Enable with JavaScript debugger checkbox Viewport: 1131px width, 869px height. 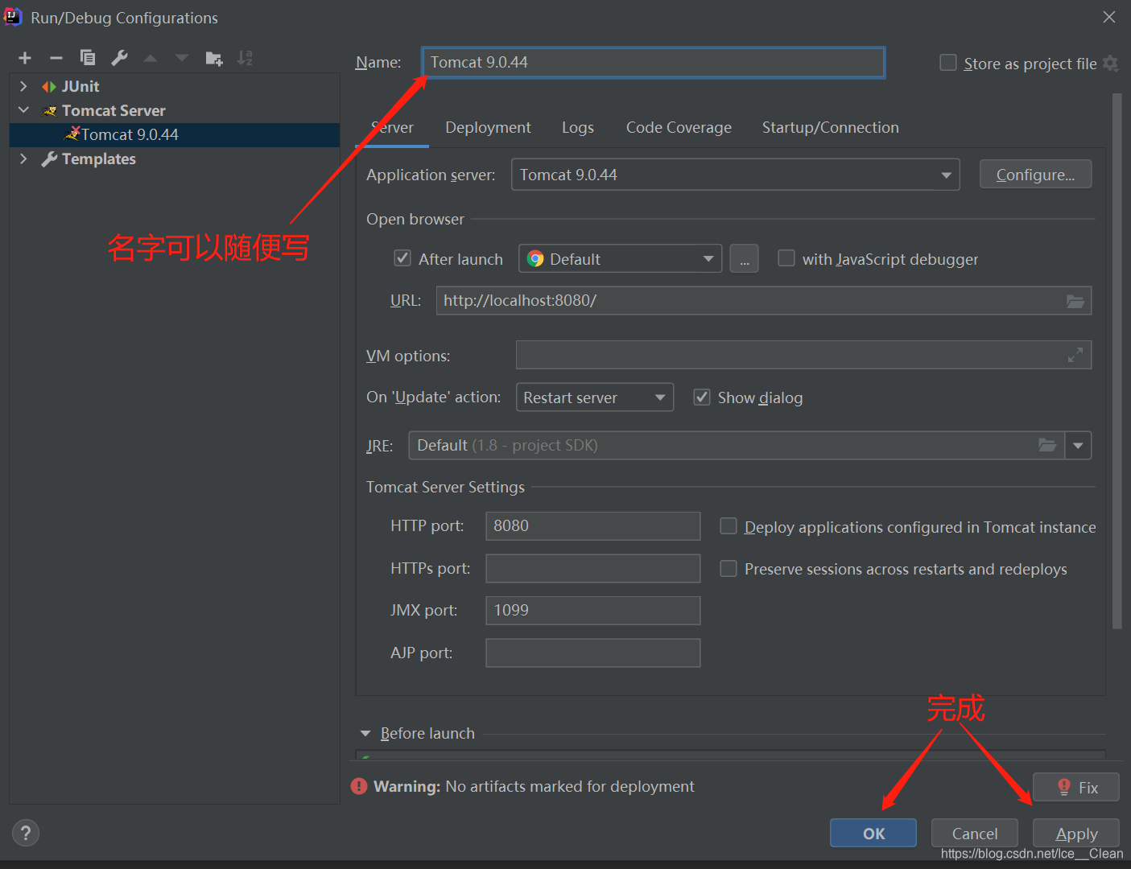coord(786,258)
